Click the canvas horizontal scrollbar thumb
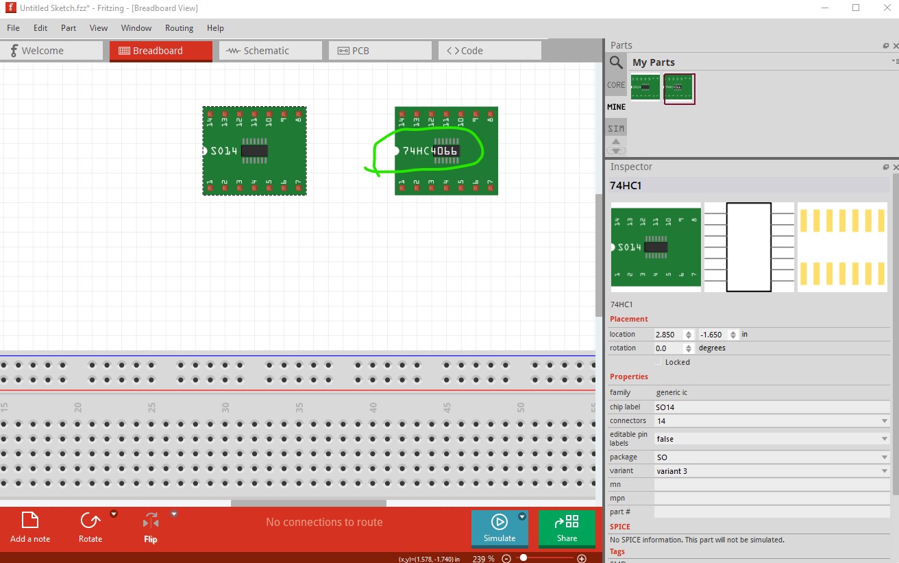Screen dimensions: 899x563 coord(308,503)
